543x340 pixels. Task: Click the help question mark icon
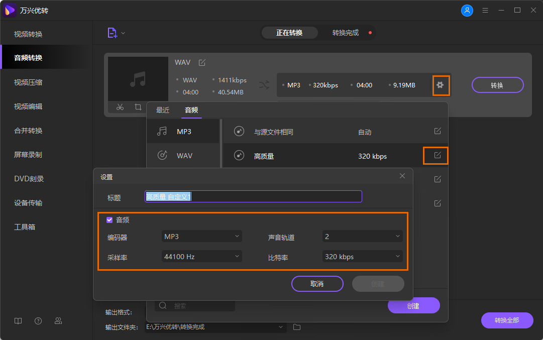38,320
